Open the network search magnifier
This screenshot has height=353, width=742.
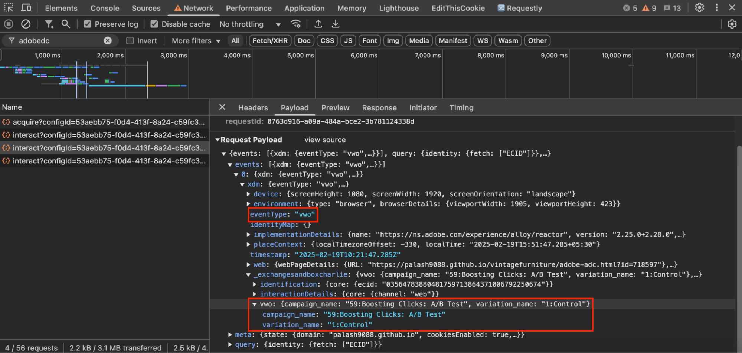[66, 24]
